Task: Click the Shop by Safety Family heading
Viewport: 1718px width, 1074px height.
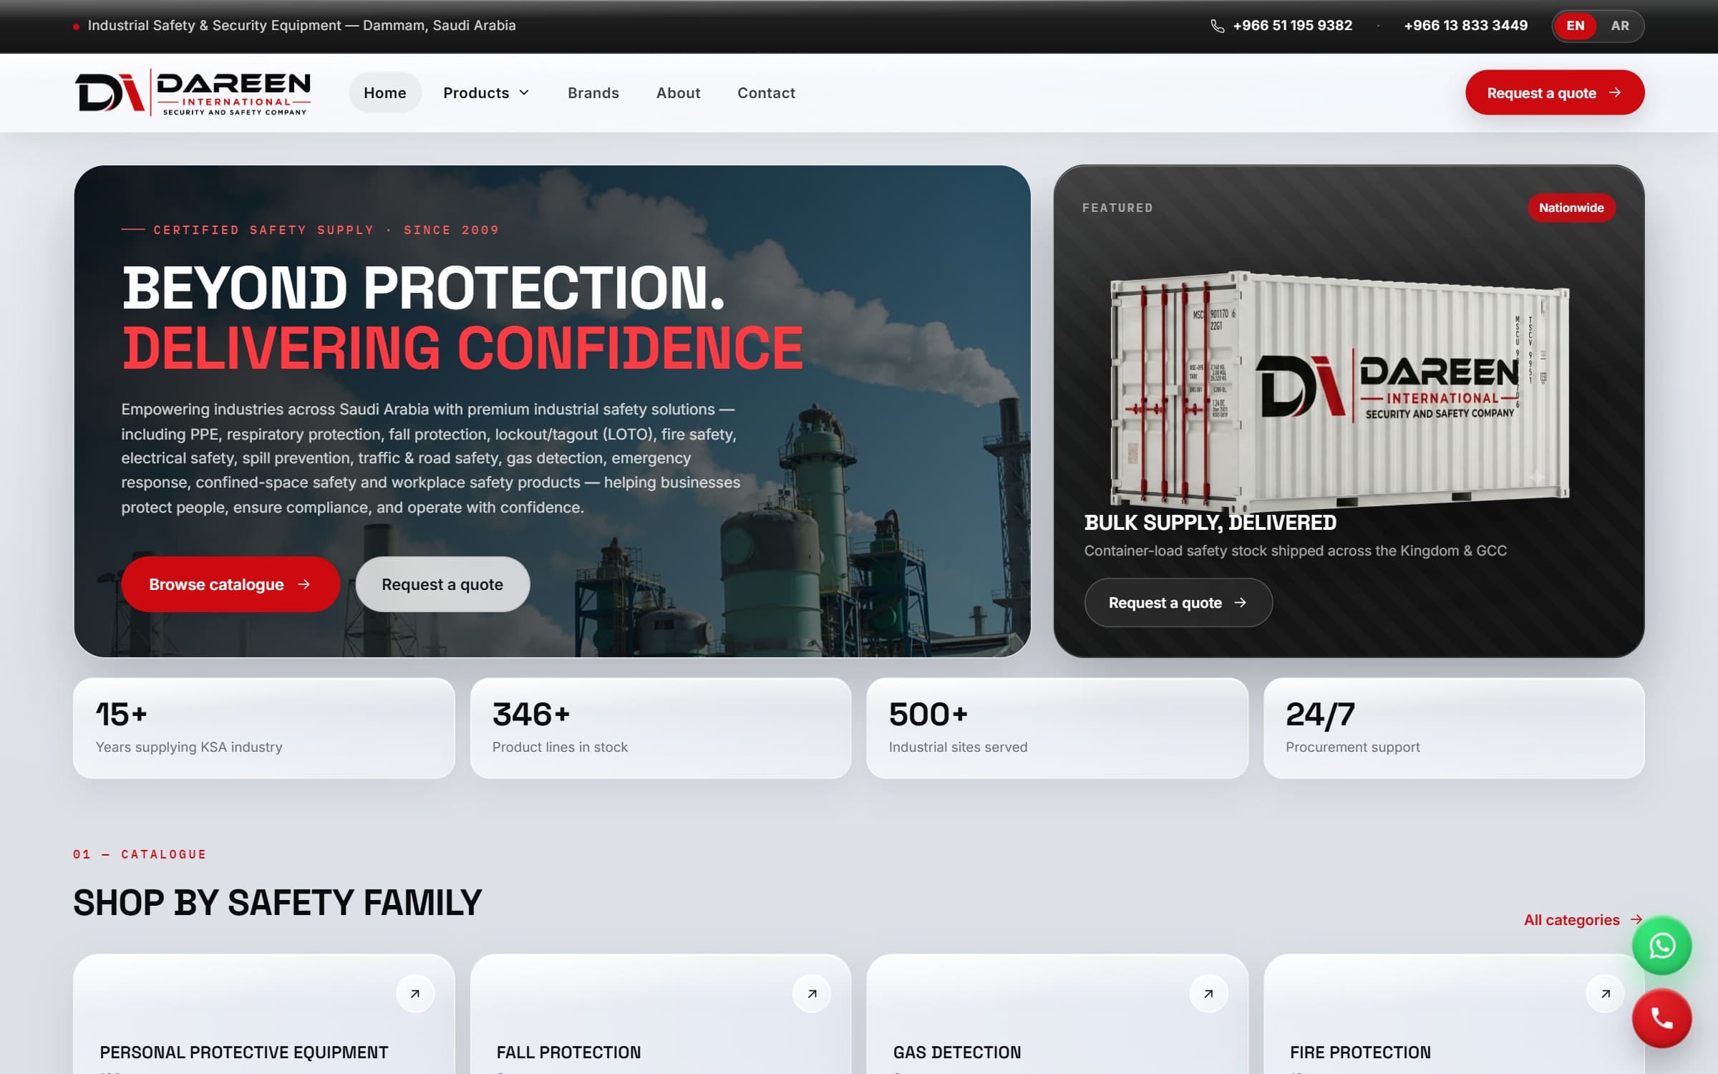Action: click(278, 902)
